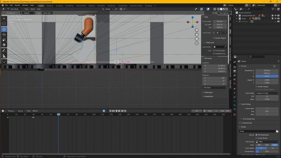Open the View Layer properties tab icon
Screen dimensions: 281x158
pyautogui.click(x=234, y=75)
